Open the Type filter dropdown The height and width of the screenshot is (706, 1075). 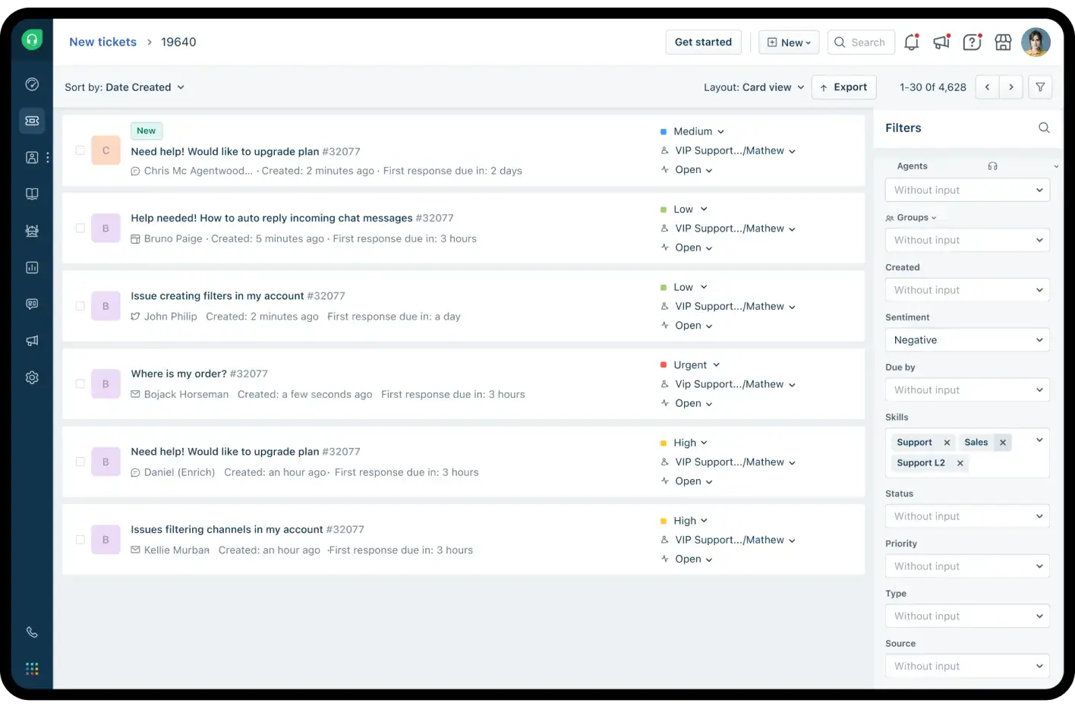(967, 616)
